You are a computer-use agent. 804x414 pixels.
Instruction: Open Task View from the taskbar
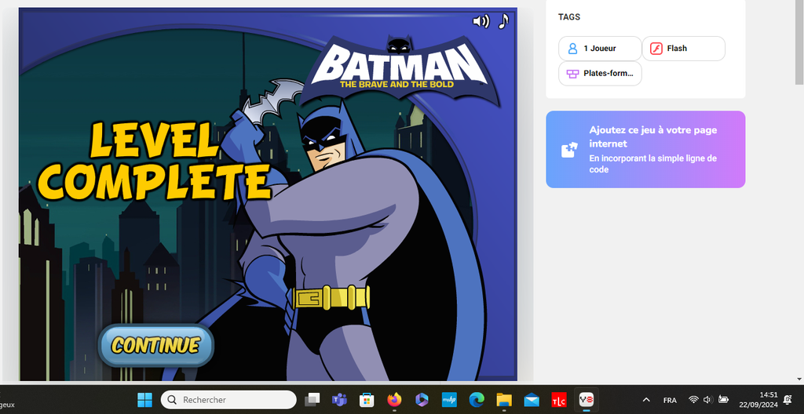tap(312, 400)
